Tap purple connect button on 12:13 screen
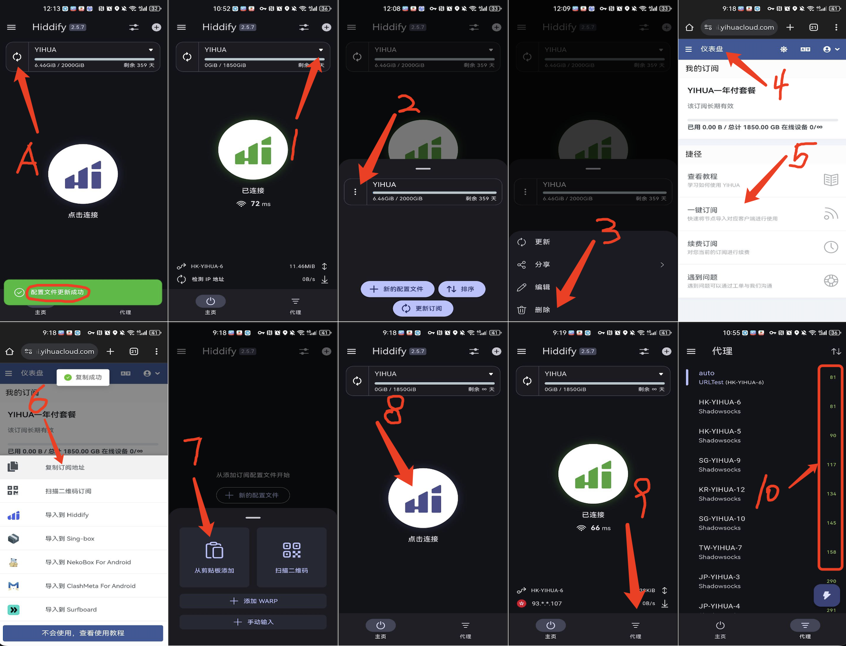 pos(83,174)
